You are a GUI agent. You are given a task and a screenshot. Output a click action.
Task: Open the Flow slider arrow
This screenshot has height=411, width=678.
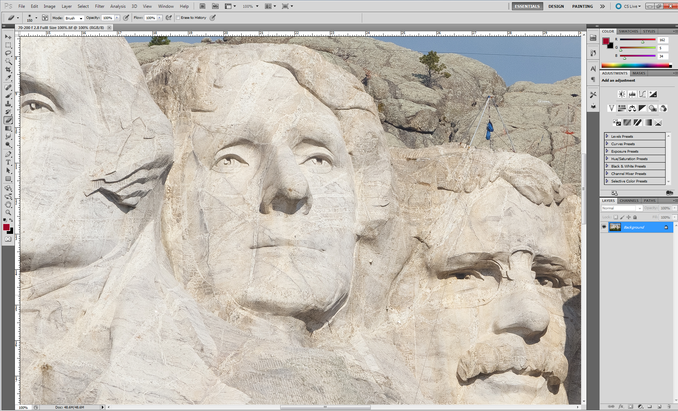pos(160,18)
